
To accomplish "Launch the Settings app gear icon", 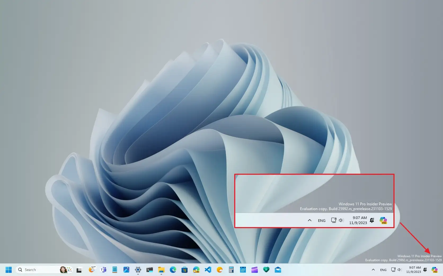I will [138, 270].
